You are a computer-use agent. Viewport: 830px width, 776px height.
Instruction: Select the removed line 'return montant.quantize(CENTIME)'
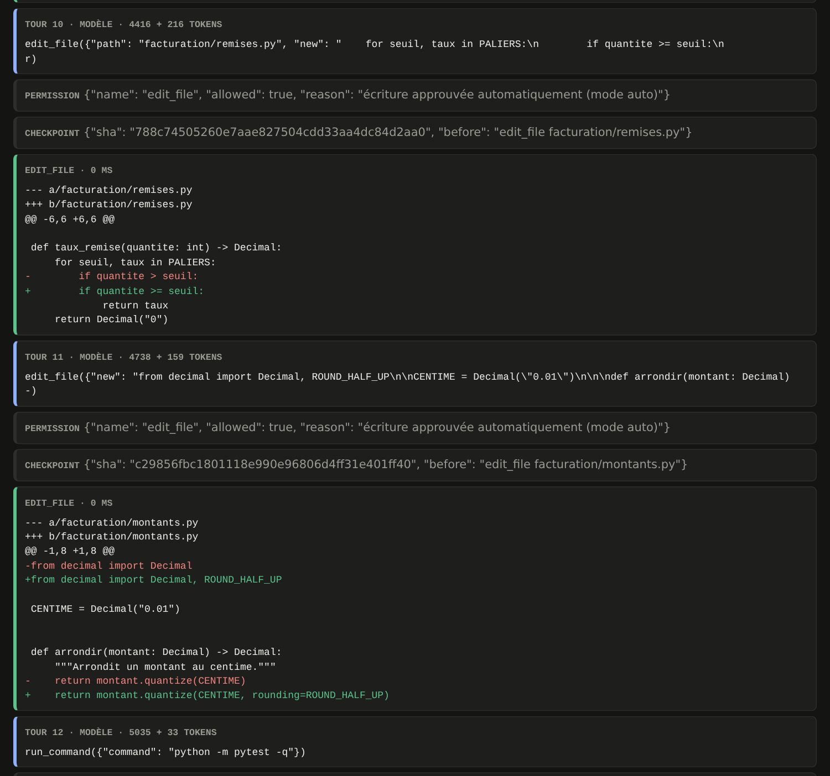(x=135, y=681)
